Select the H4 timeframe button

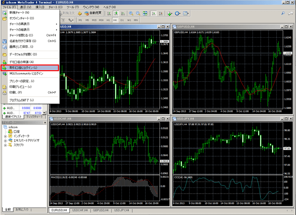[x=115, y=20]
